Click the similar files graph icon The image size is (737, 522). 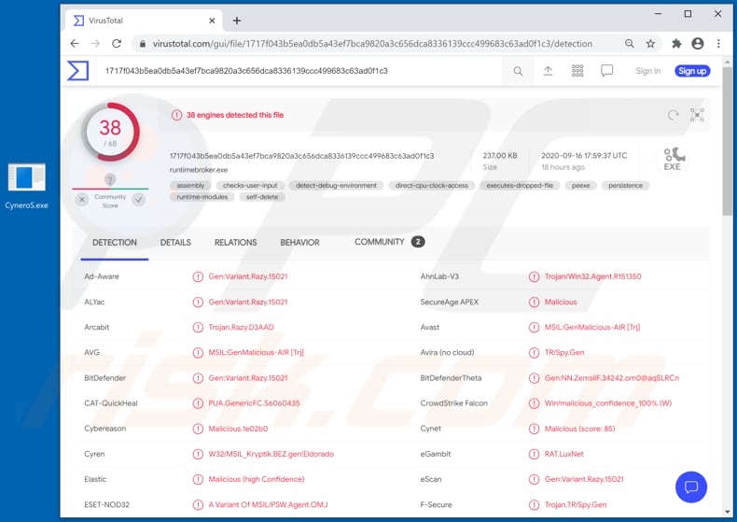(697, 115)
